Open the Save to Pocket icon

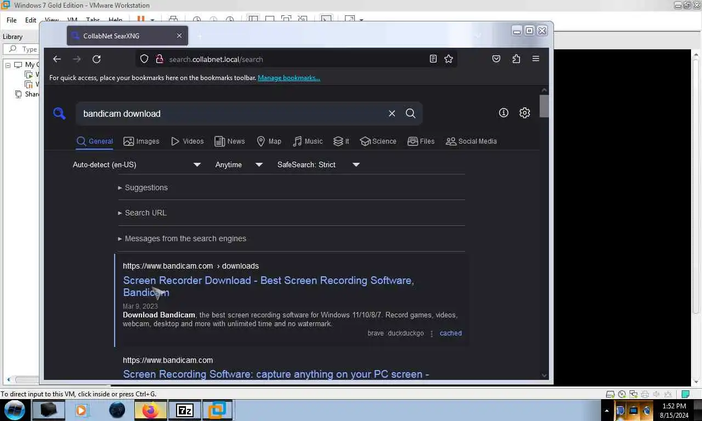[496, 59]
